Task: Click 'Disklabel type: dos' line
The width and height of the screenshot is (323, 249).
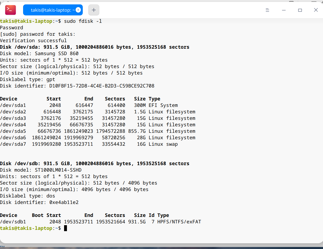Action: (x=28, y=196)
